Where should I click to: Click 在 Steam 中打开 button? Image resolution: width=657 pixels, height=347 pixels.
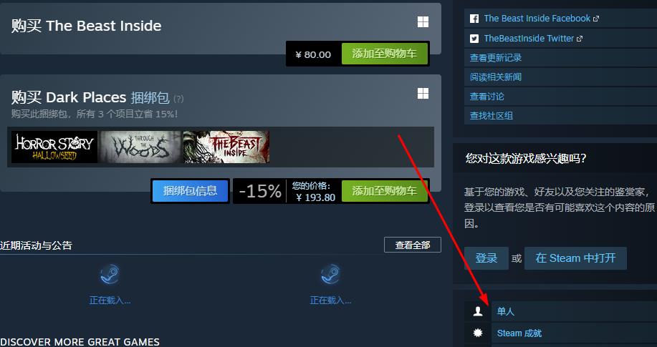576,258
